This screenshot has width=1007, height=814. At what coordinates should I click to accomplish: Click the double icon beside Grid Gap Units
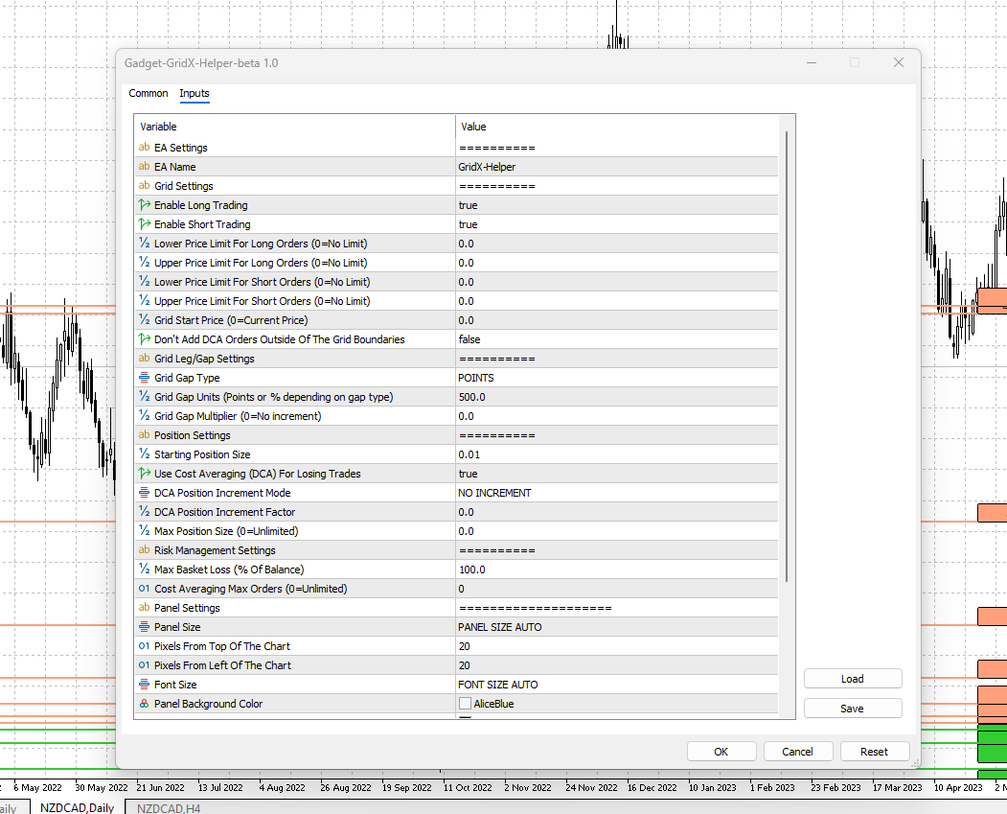pyautogui.click(x=145, y=397)
